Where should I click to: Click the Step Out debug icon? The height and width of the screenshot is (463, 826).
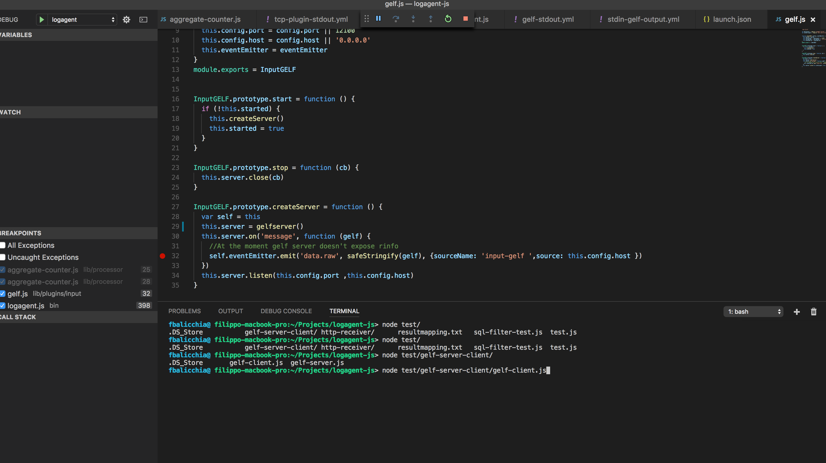(x=431, y=19)
